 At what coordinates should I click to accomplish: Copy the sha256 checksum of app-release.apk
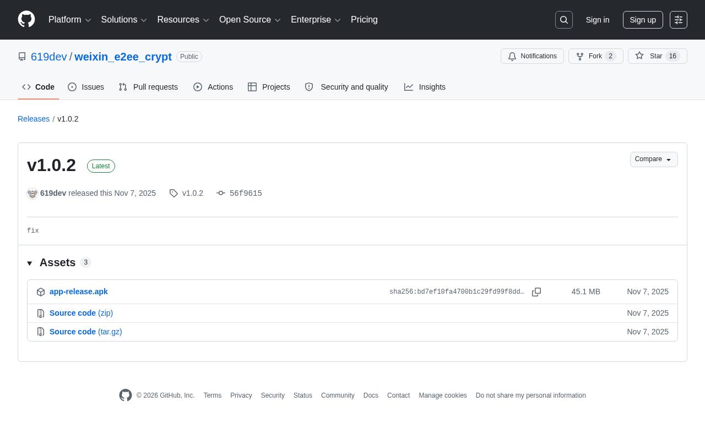pyautogui.click(x=536, y=292)
